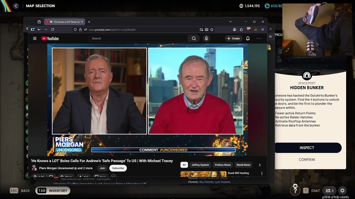Click the Join button
This screenshot has width=355, height=199.
pos(102,168)
